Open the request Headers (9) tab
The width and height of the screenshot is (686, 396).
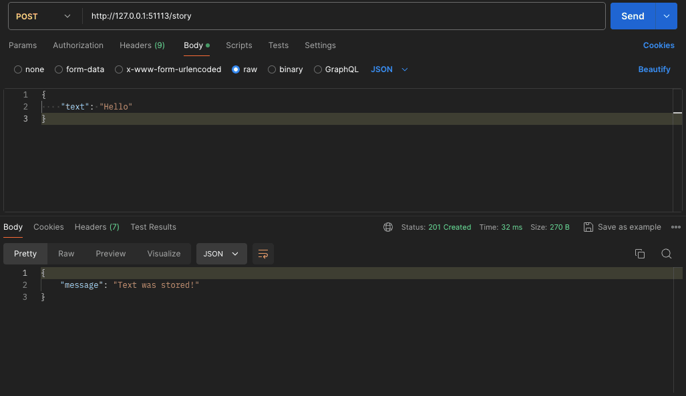click(142, 45)
